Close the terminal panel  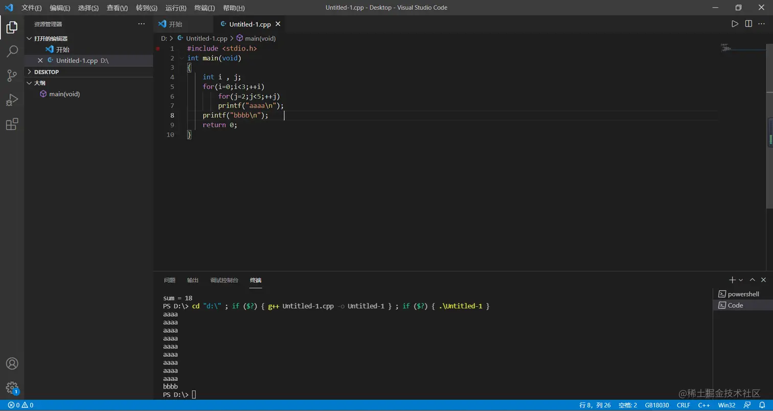[x=763, y=280]
